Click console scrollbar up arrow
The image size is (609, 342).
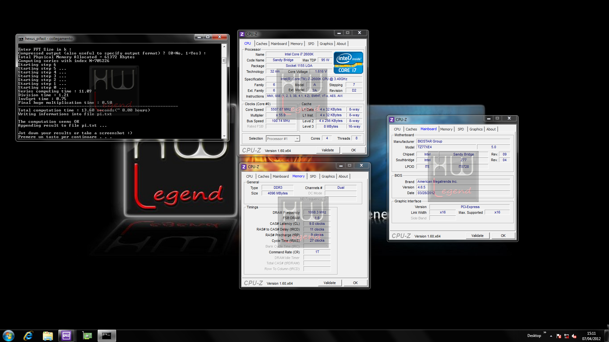224,46
